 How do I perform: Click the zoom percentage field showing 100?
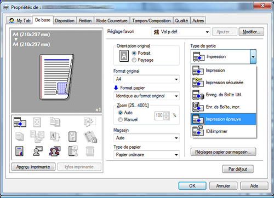(x=159, y=115)
